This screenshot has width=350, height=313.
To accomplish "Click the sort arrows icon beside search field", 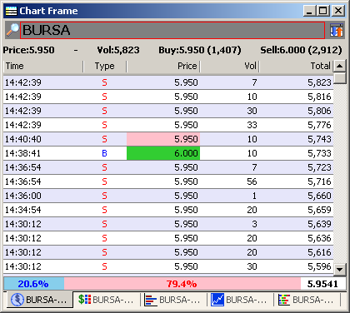I will [x=337, y=30].
